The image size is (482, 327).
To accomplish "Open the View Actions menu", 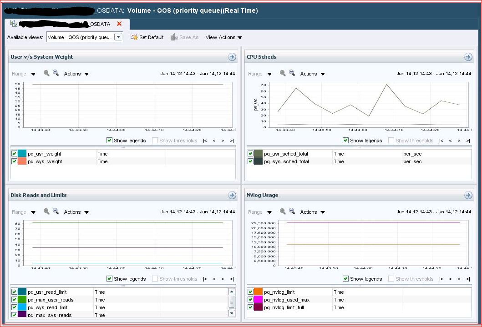I will click(223, 37).
